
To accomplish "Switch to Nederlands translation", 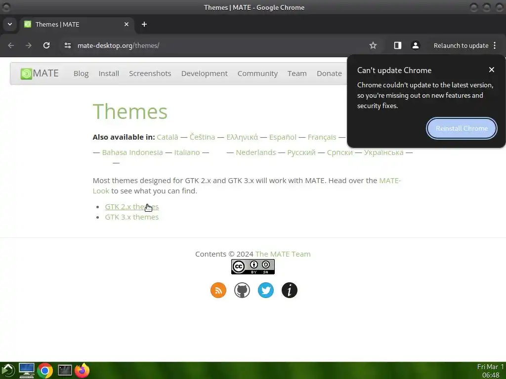I will (x=256, y=152).
